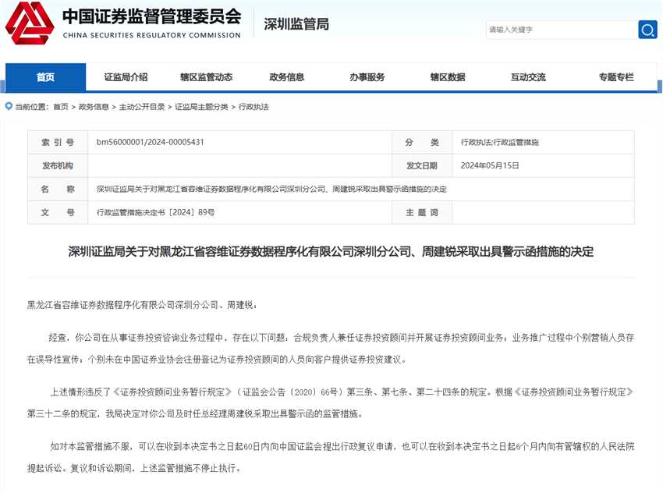Open the 证监局介绍 menu item

[126, 77]
